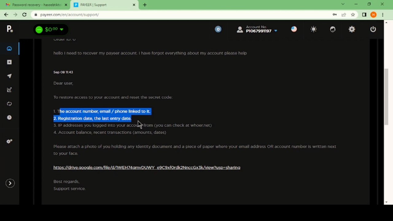Click the highlighted 'Registration date' line

click(x=92, y=118)
